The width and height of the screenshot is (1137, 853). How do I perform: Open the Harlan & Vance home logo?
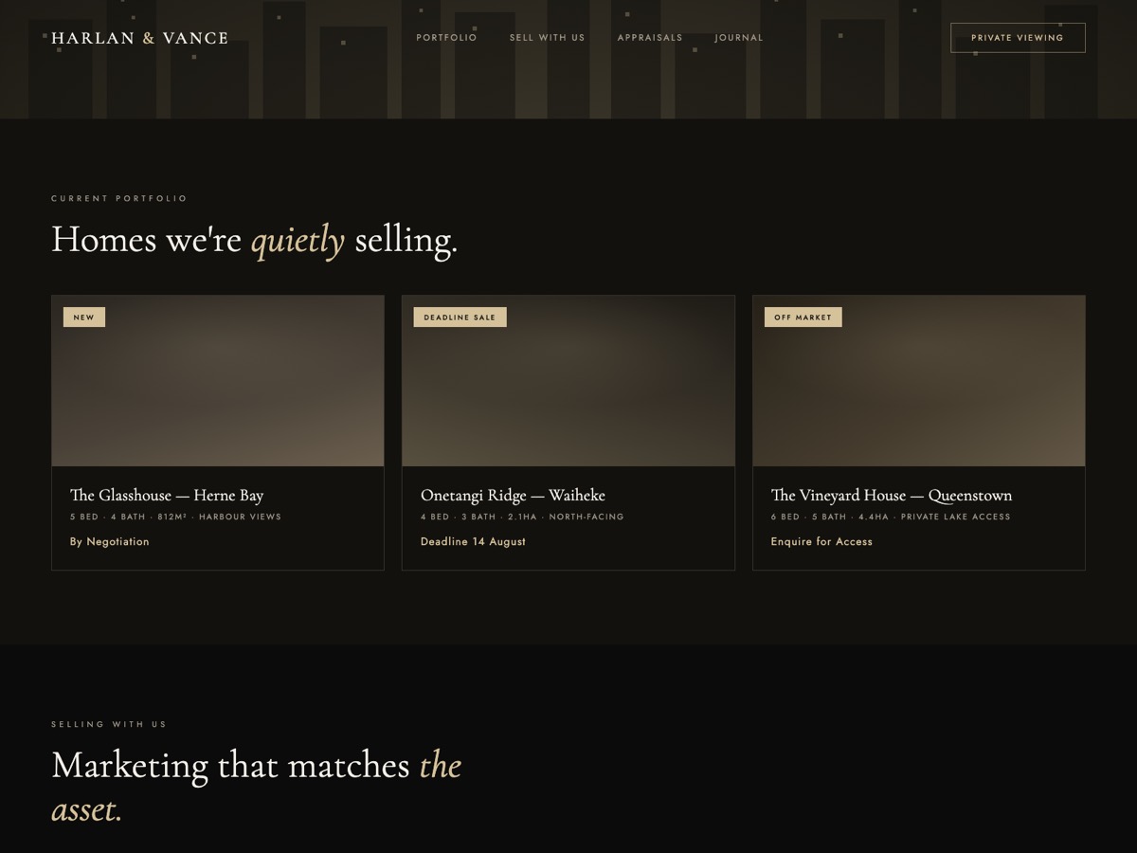point(139,38)
